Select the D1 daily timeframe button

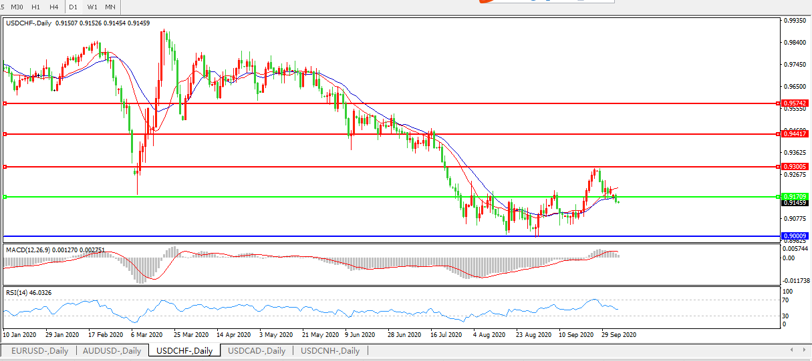tap(74, 7)
